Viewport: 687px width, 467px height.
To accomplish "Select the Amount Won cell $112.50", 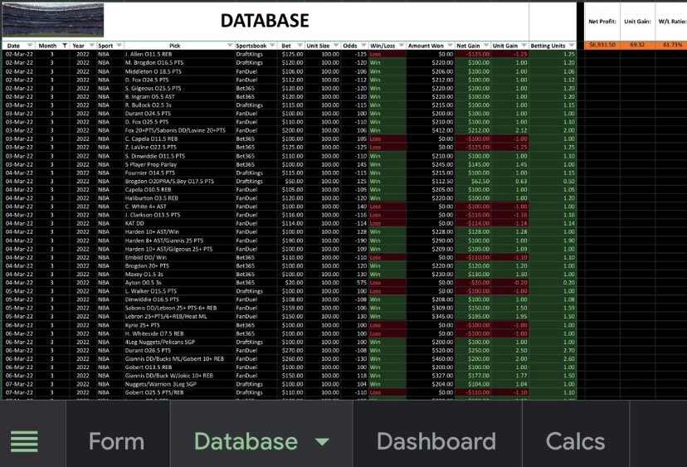I will [431, 182].
